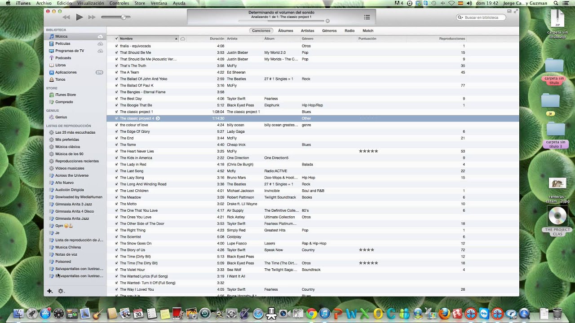This screenshot has height=323, width=575.
Task: Cancel the volume analysis with the X icon
Action: (327, 21)
